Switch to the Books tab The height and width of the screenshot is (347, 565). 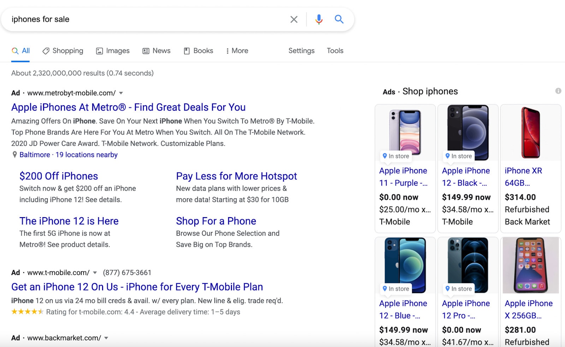[198, 51]
